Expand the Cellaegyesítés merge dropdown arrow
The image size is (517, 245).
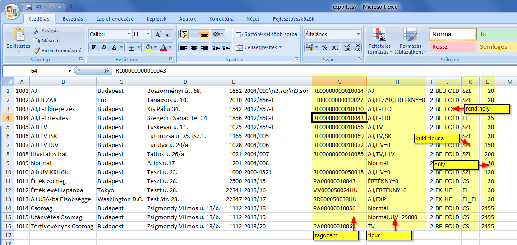coord(281,47)
